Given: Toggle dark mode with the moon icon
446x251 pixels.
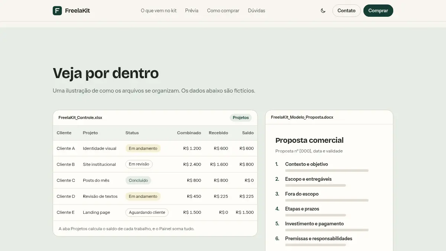Looking at the screenshot, I should (323, 11).
